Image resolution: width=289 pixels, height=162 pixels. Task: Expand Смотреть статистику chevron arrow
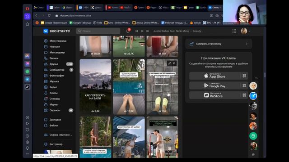coord(247,44)
